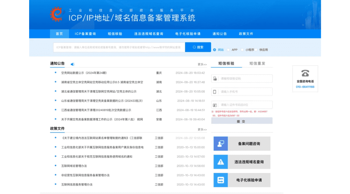350x194 pixels.
Task: Open the ICP备案查询 navigation tab
Action: point(85,34)
